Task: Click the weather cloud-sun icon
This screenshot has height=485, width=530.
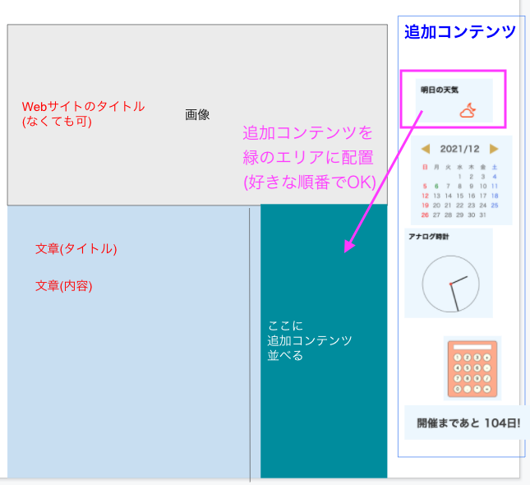Action: [467, 110]
